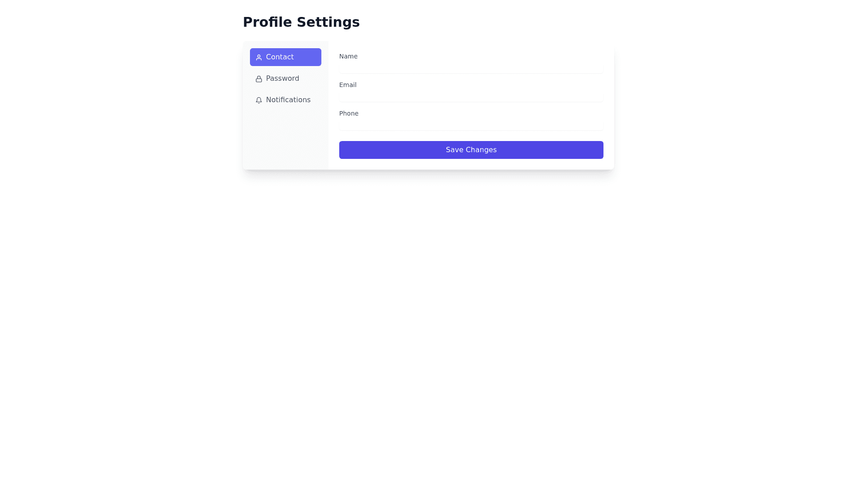Screen dimensions: 857x482
Task: Click the person icon beside Contact
Action: tap(258, 57)
